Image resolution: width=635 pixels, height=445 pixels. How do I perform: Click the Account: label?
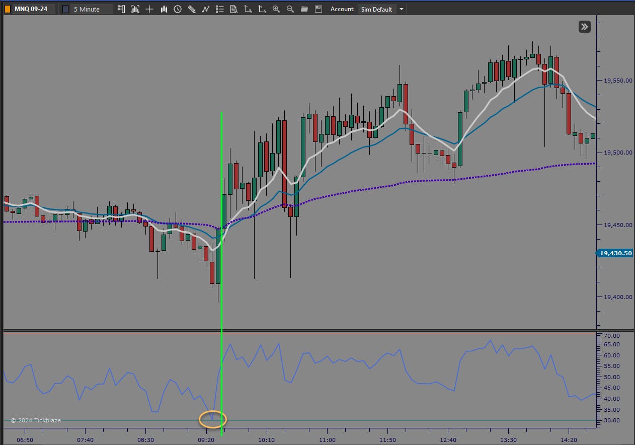coord(343,9)
